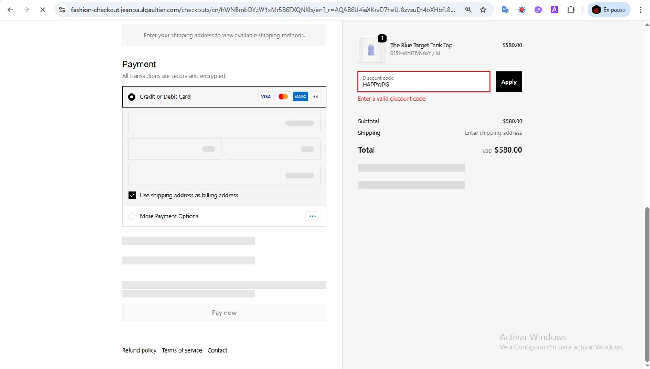Viewport: 650px width, 369px height.
Task: Click the American Express icon
Action: [x=300, y=97]
